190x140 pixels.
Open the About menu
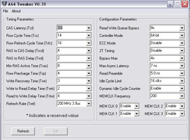[x=16, y=11]
